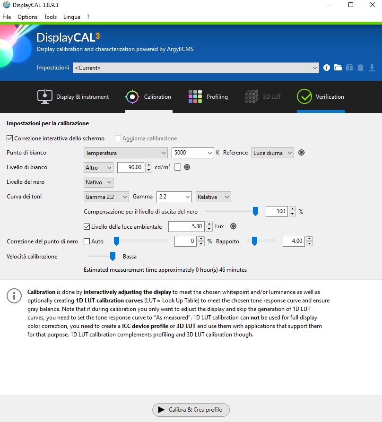Open the 2.2 gamma value dropdown
This screenshot has height=422, width=382.
[174, 197]
